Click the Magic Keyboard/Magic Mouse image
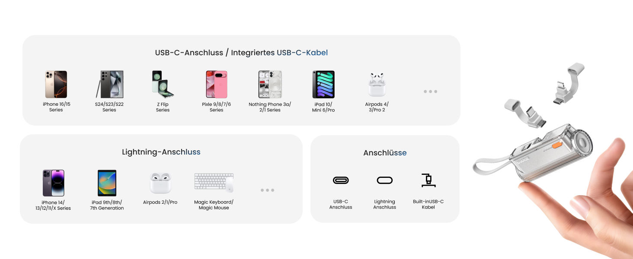Viewport: 633px width, 259px height. [214, 183]
